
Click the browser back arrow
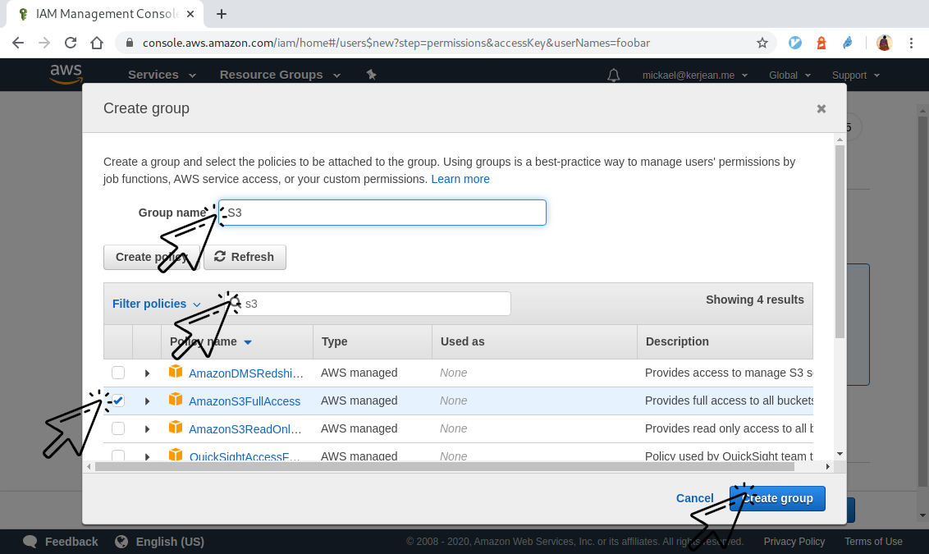coord(18,43)
